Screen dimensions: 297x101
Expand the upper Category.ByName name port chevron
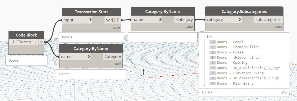click(160, 20)
